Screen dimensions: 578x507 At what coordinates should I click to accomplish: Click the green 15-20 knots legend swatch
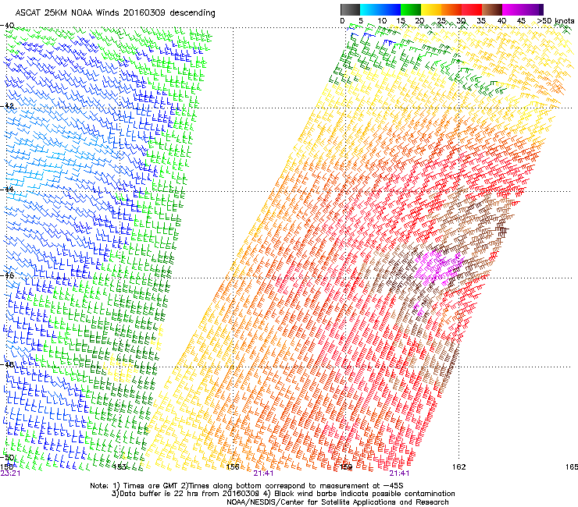[x=411, y=9]
